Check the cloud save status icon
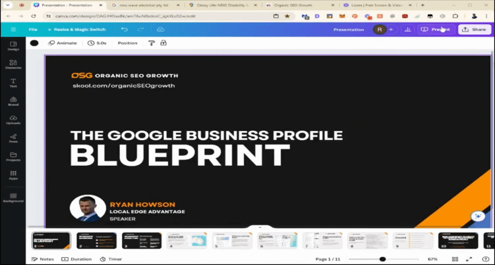The width and height of the screenshot is (495, 265). [x=160, y=29]
